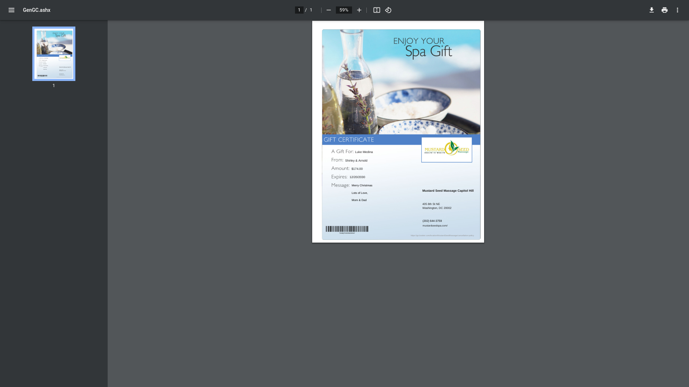This screenshot has height=387, width=689.
Task: Open the cancellation policy link
Action: click(x=442, y=235)
